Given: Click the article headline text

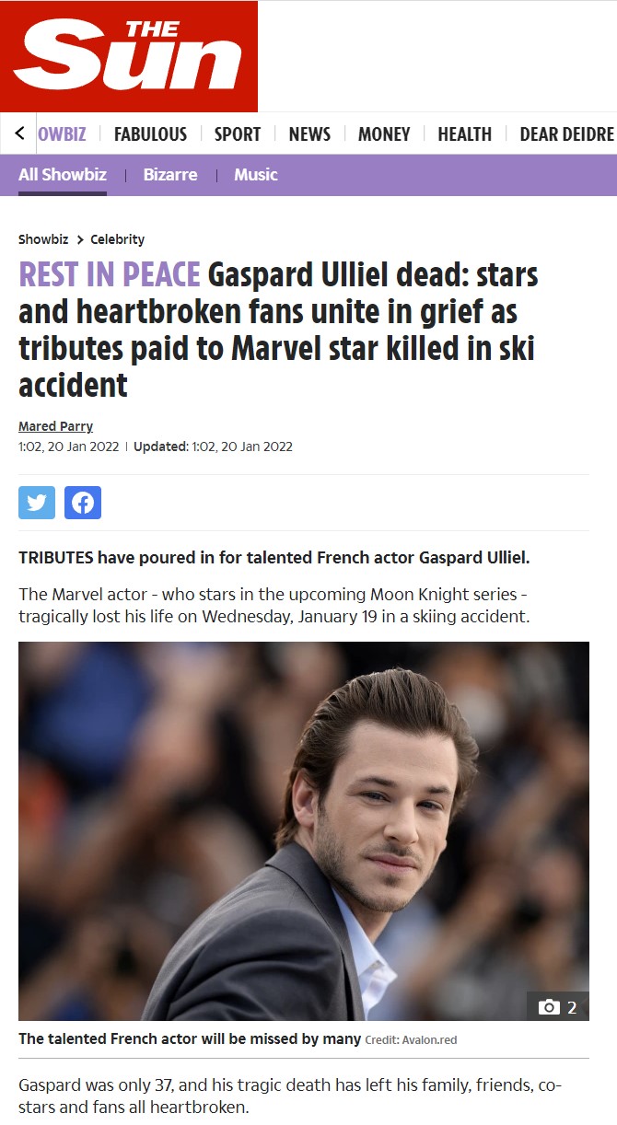Looking at the screenshot, I should [278, 330].
